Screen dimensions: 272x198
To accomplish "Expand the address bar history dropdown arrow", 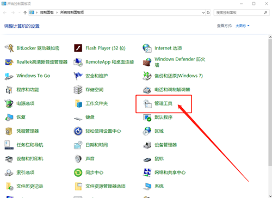I will click(x=203, y=13).
